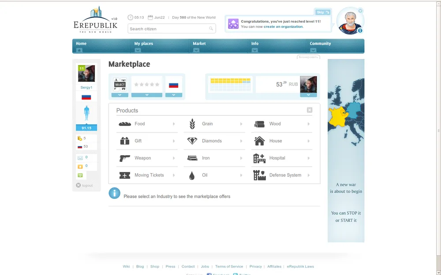
Task: Open the Terms of Service footer link
Action: 229,267
